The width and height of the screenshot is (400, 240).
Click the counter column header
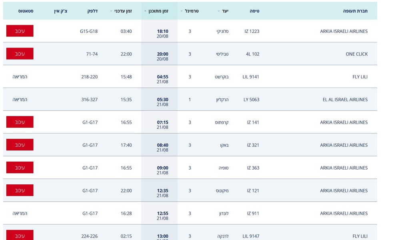point(93,11)
